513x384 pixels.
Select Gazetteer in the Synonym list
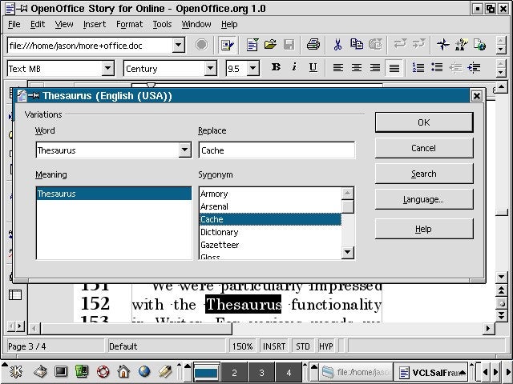270,245
